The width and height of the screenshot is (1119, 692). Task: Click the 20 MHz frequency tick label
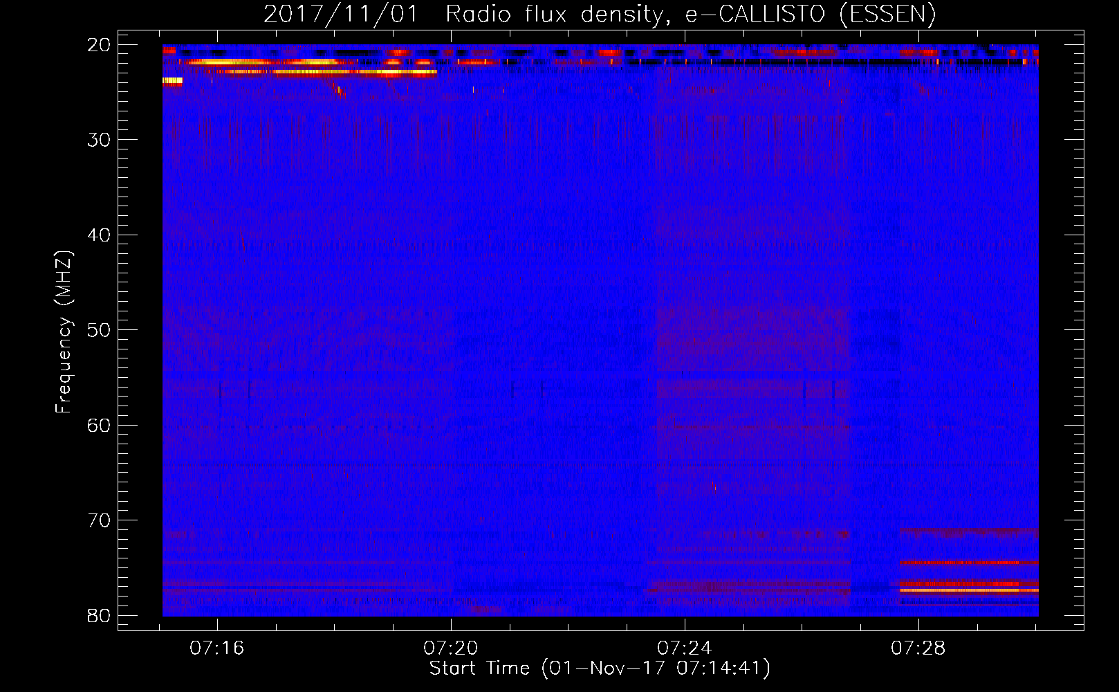(x=99, y=45)
